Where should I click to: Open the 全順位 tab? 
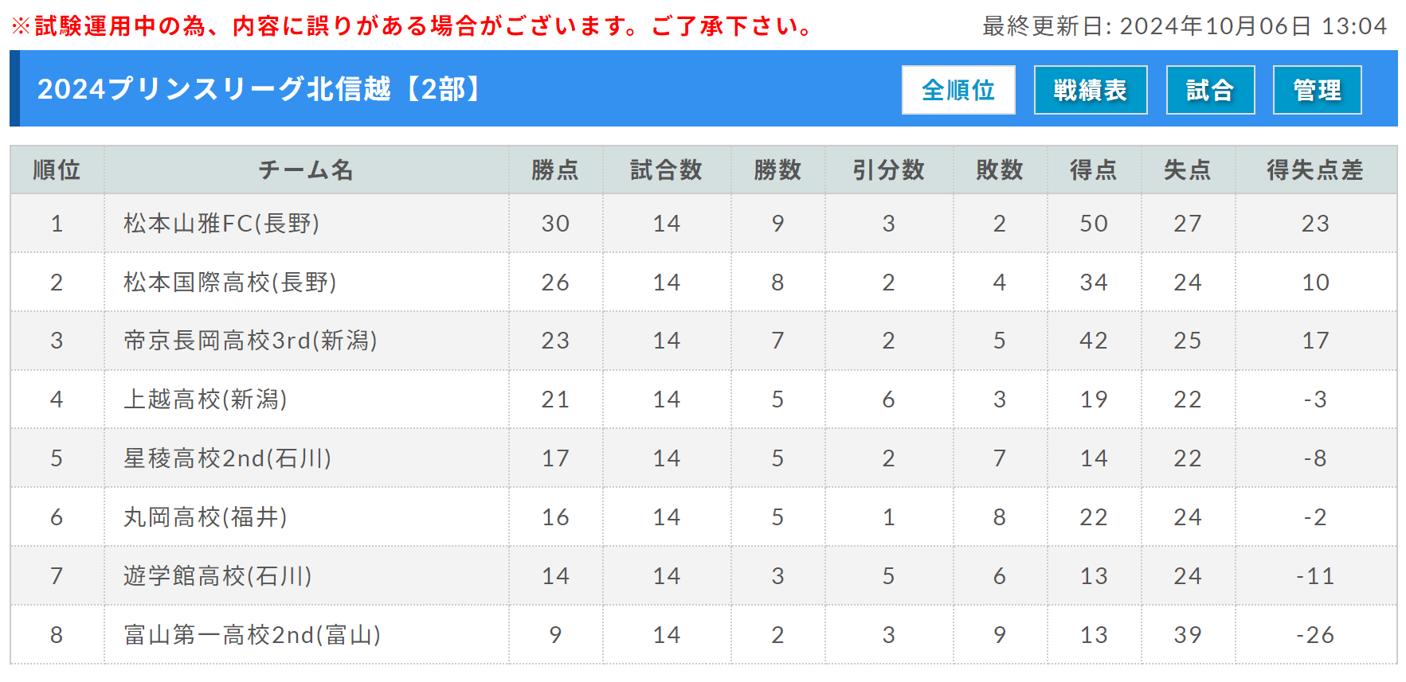(x=958, y=90)
